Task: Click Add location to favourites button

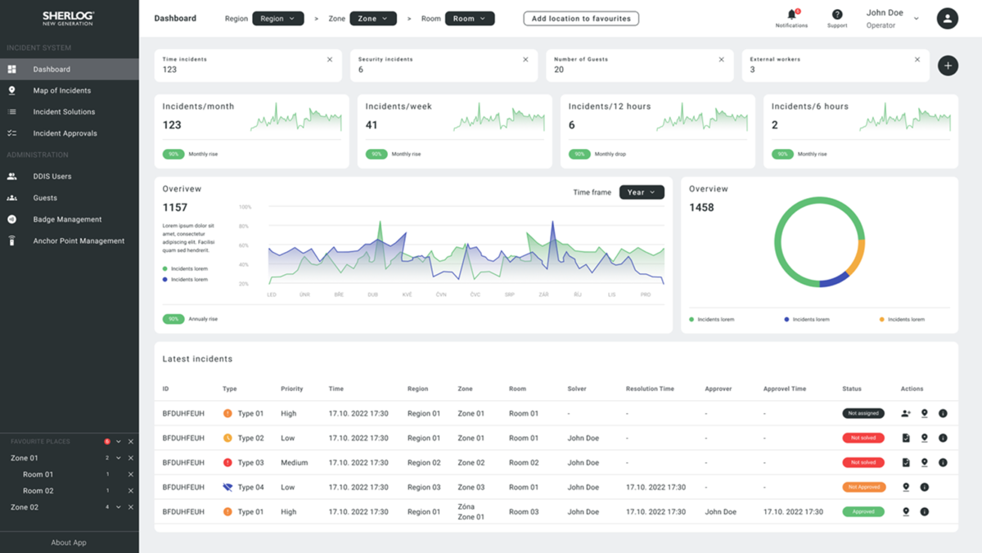Action: click(581, 19)
